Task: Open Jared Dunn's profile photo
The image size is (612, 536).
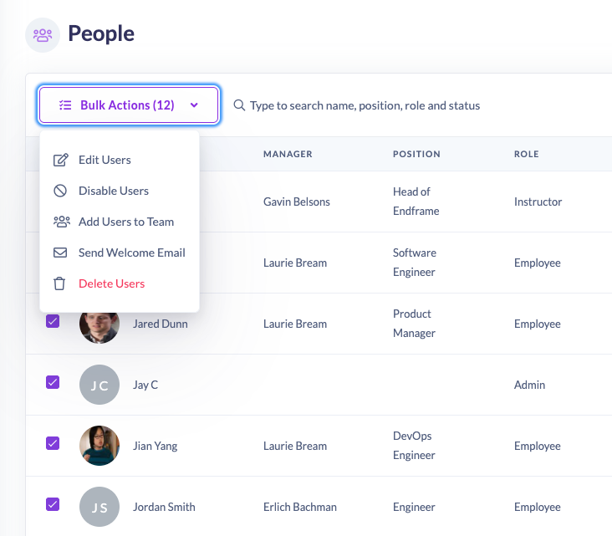Action: click(99, 324)
